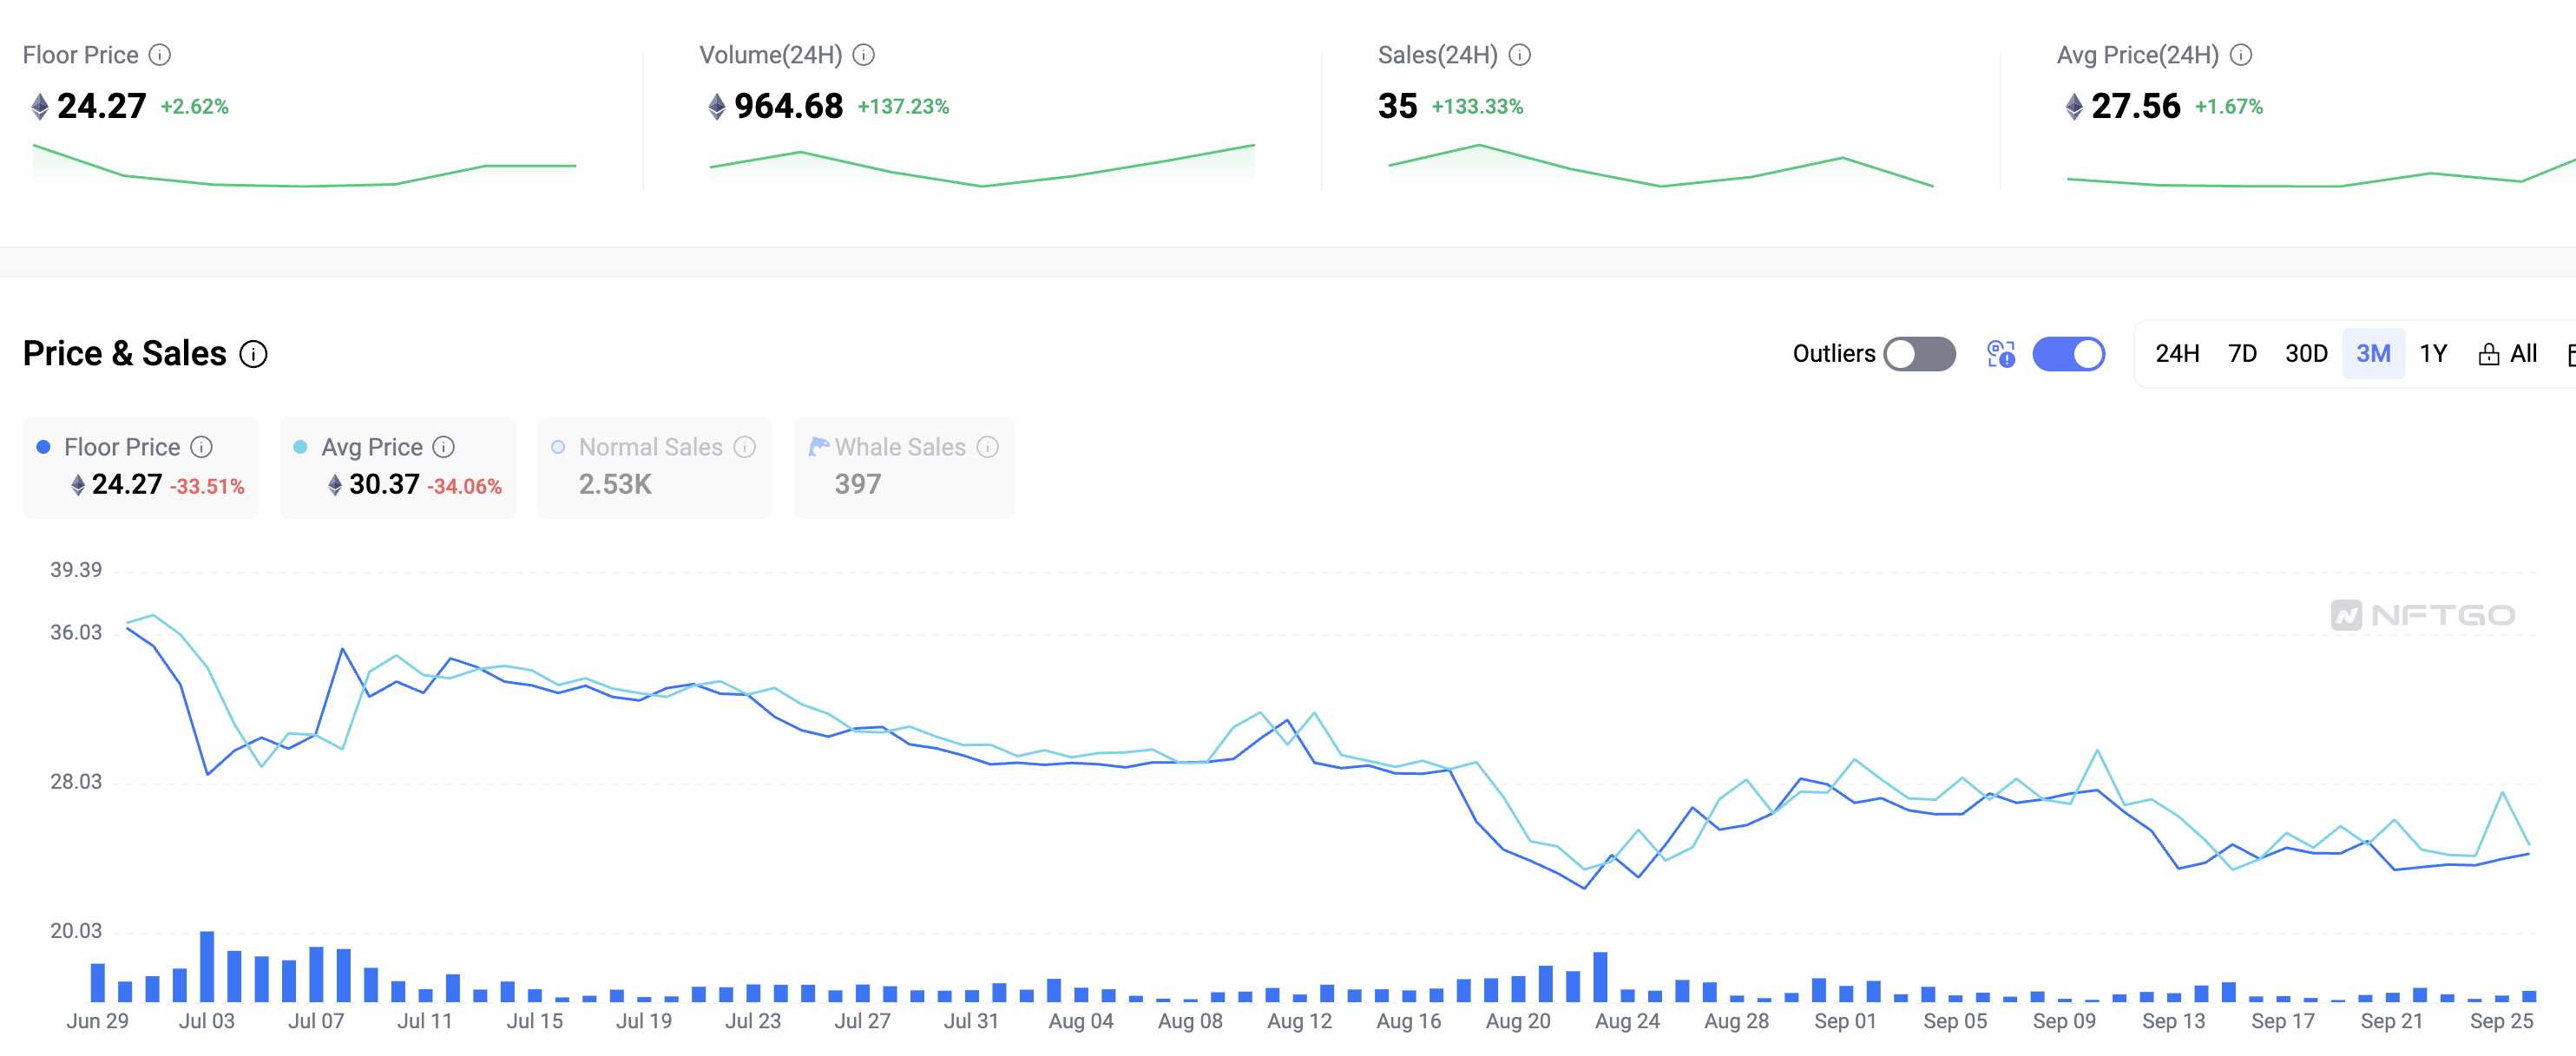Enable the Outliers toggle switch

click(x=1918, y=354)
